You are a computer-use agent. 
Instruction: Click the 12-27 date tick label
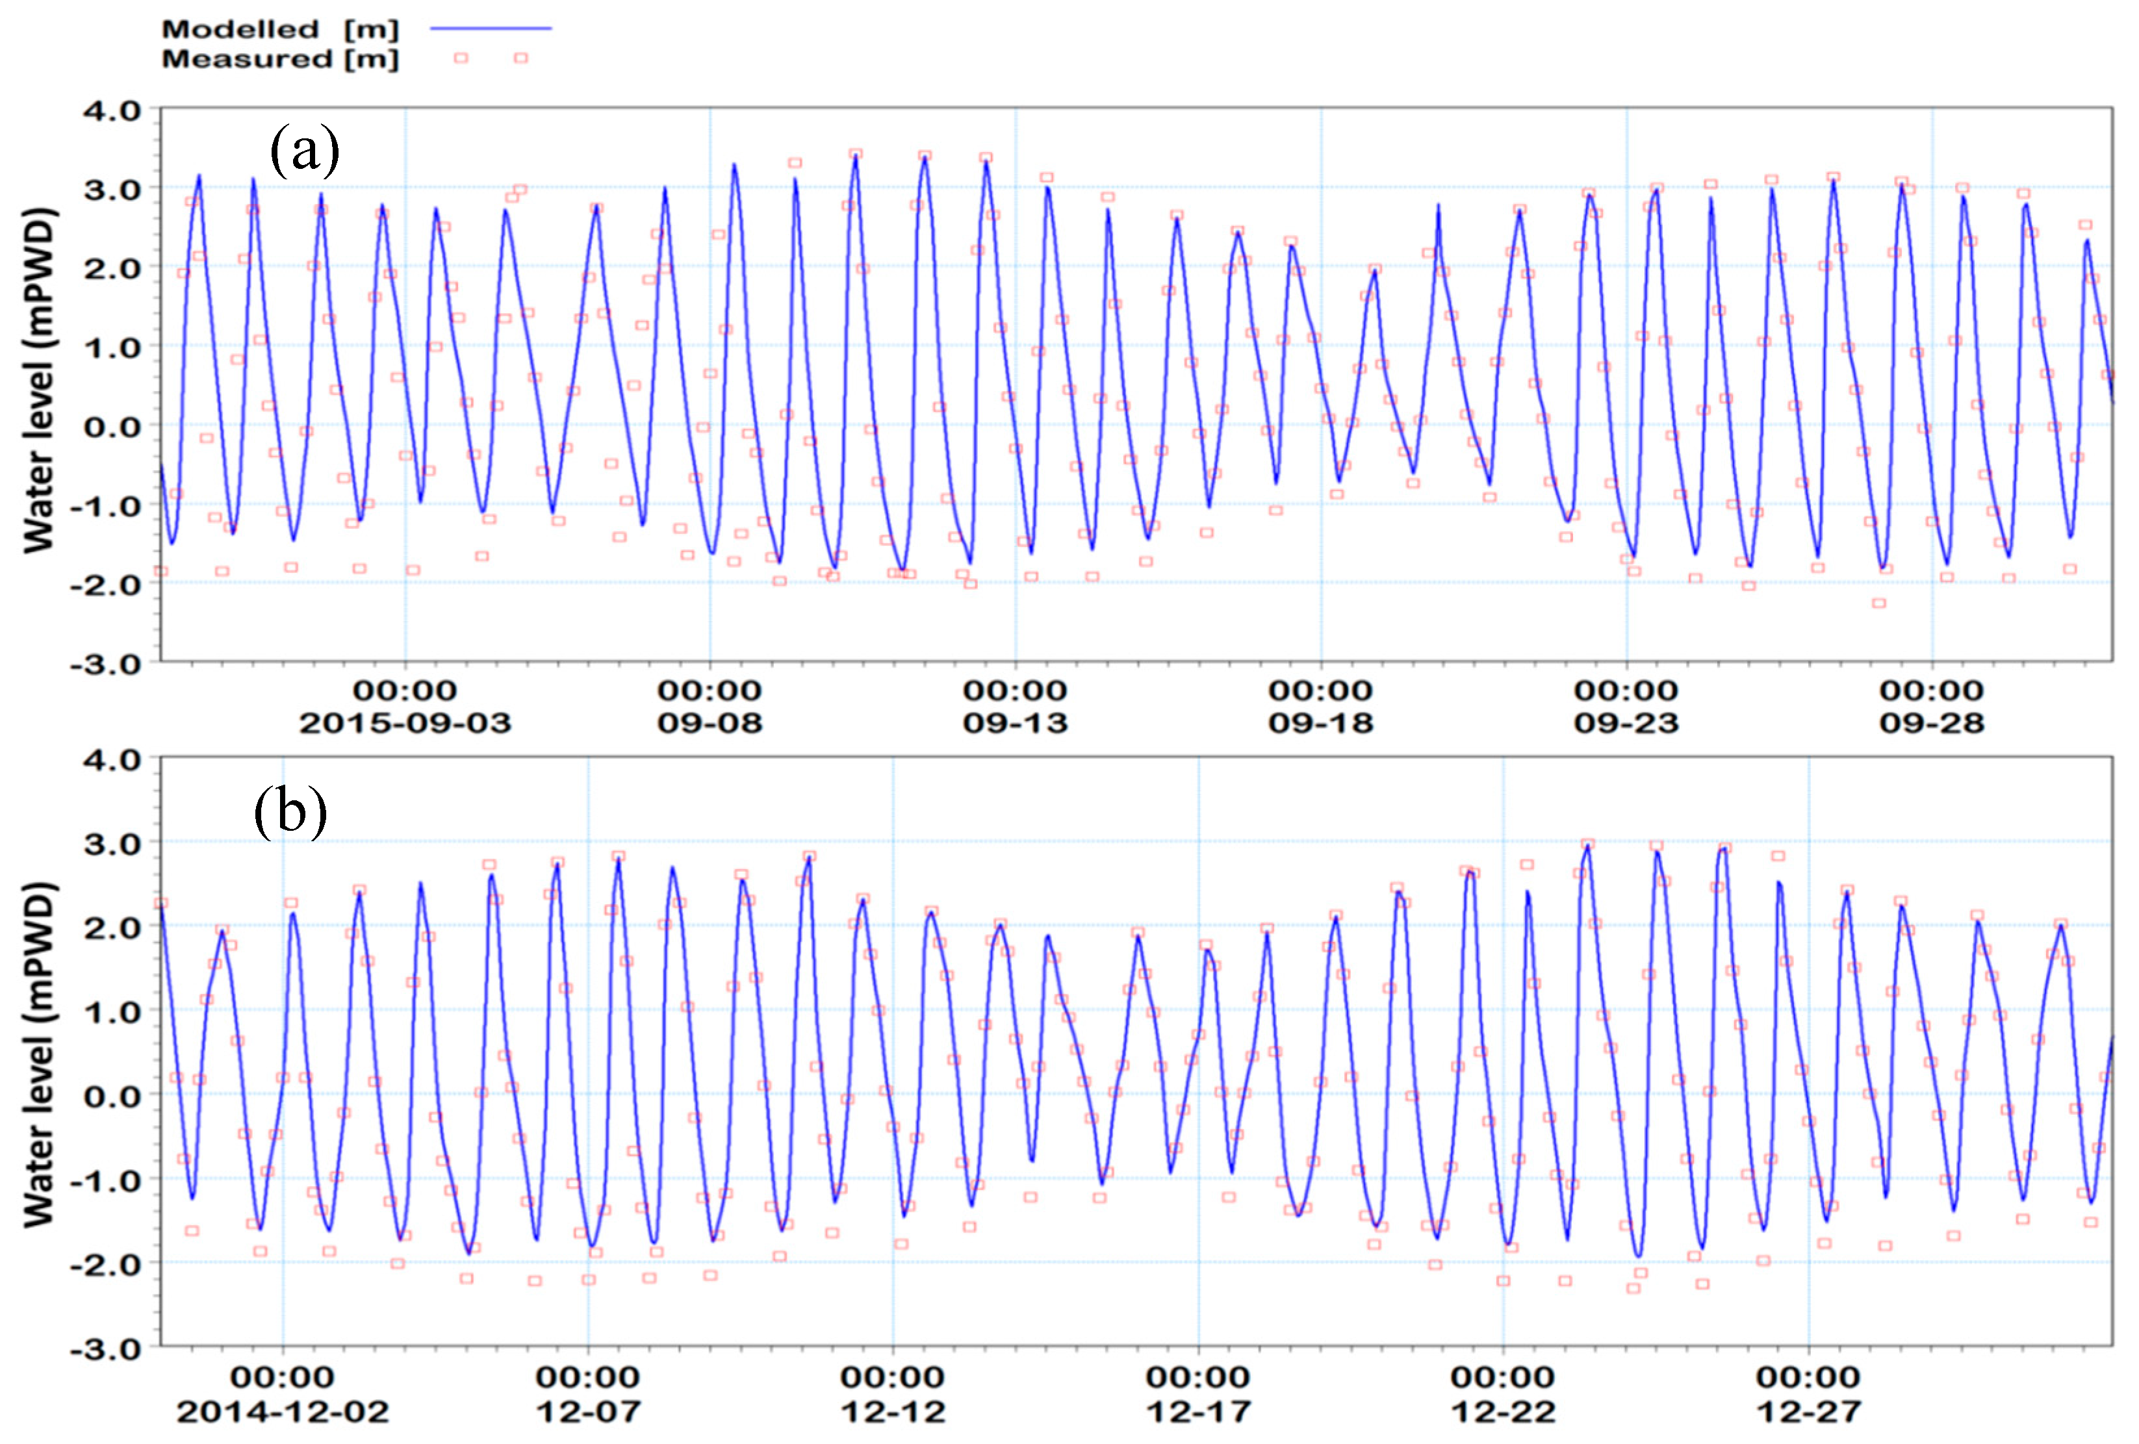pos(1808,1412)
